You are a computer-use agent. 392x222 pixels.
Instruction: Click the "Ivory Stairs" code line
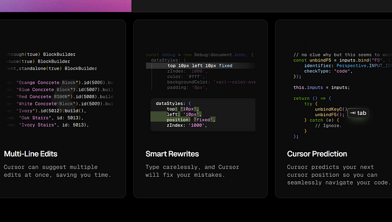click(x=47, y=125)
